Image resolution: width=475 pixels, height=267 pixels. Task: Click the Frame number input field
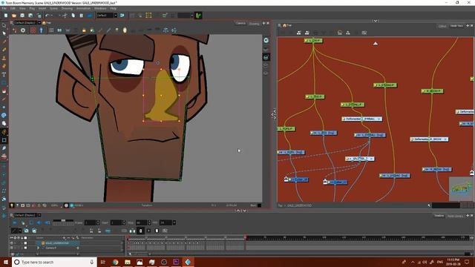[90, 222]
